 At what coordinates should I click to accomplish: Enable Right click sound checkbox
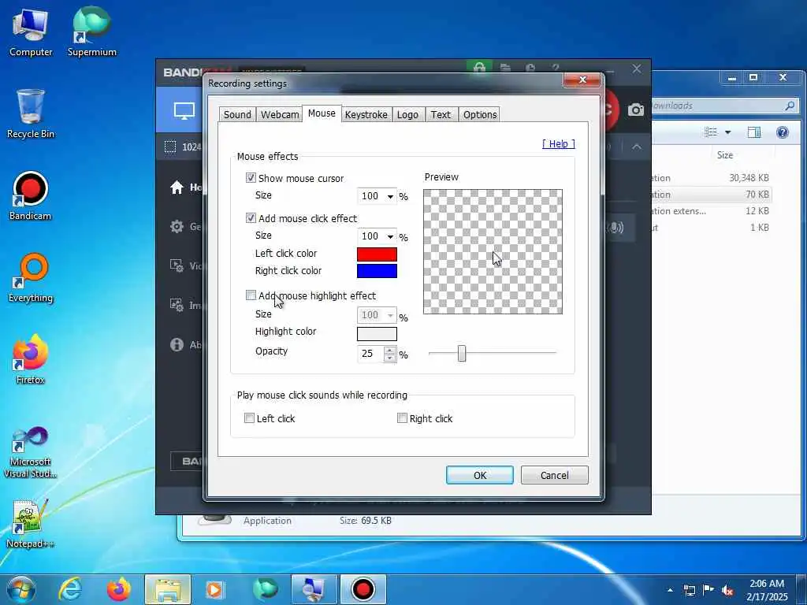(402, 418)
